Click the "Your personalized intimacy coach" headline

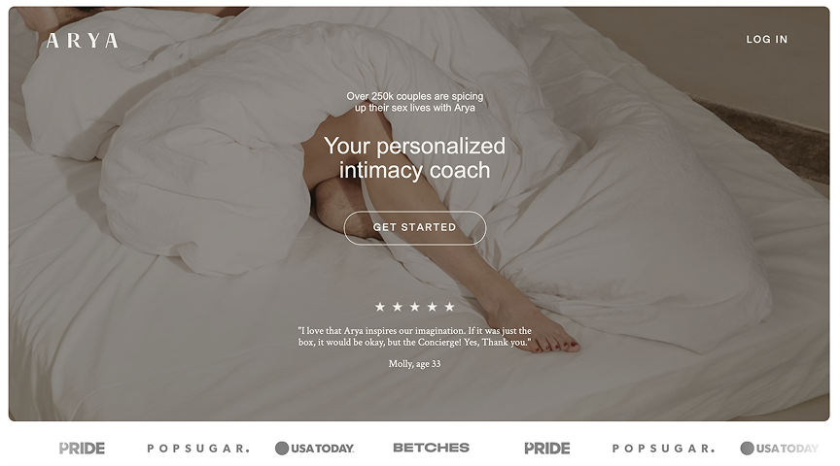414,158
